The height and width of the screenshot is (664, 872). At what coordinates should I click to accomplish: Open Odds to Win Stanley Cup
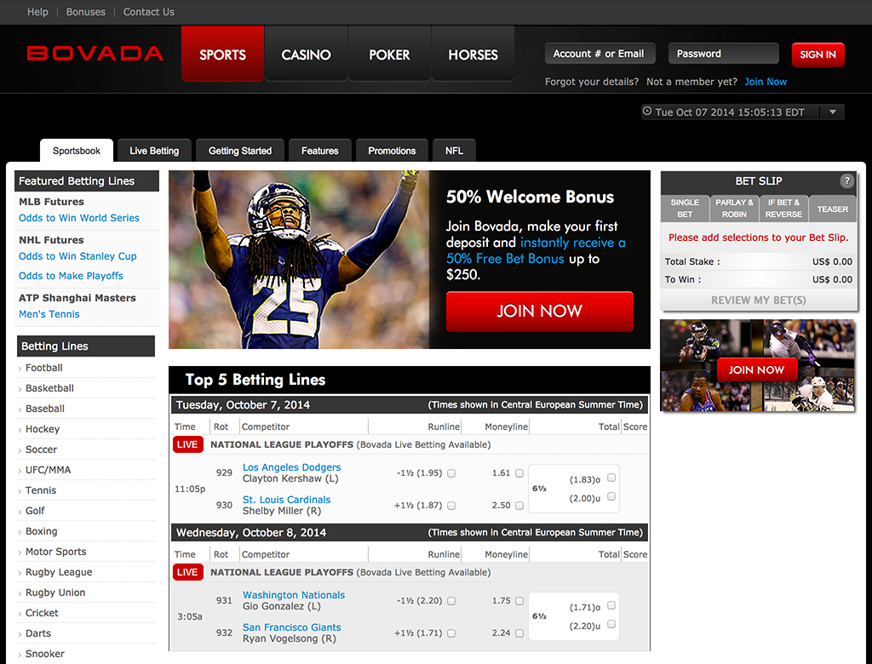click(x=77, y=256)
